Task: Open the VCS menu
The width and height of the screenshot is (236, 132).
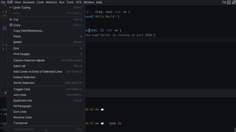Action: click(79, 2)
